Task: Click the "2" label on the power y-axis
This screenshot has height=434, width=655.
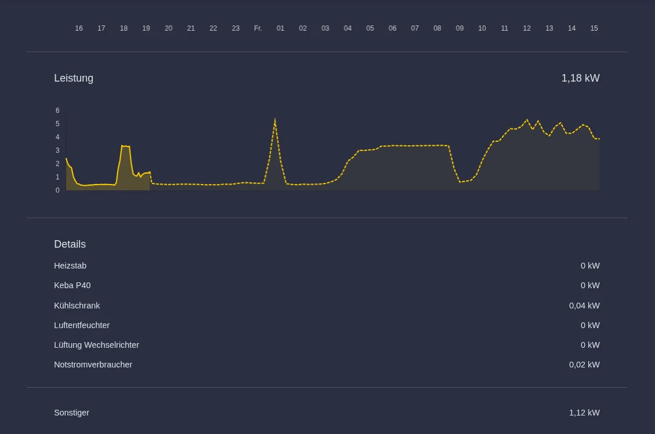Action: pos(57,164)
